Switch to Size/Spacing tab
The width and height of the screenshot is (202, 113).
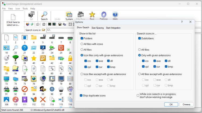[97, 28]
